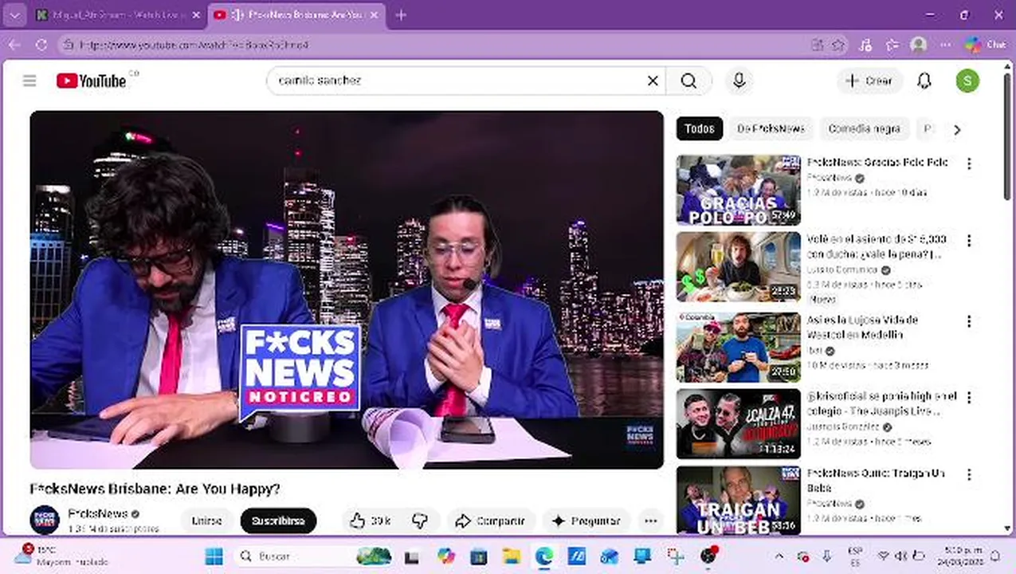Screen dimensions: 1016x574
Task: Open the YouTube hamburger guide menu
Action: coord(29,81)
